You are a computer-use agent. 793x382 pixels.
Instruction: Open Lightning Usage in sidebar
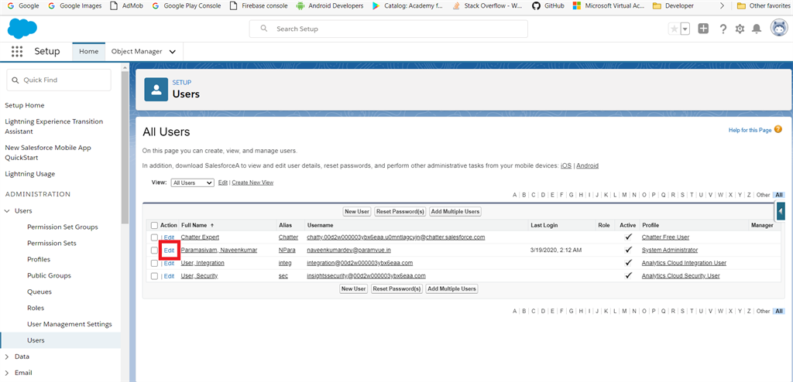pyautogui.click(x=30, y=174)
